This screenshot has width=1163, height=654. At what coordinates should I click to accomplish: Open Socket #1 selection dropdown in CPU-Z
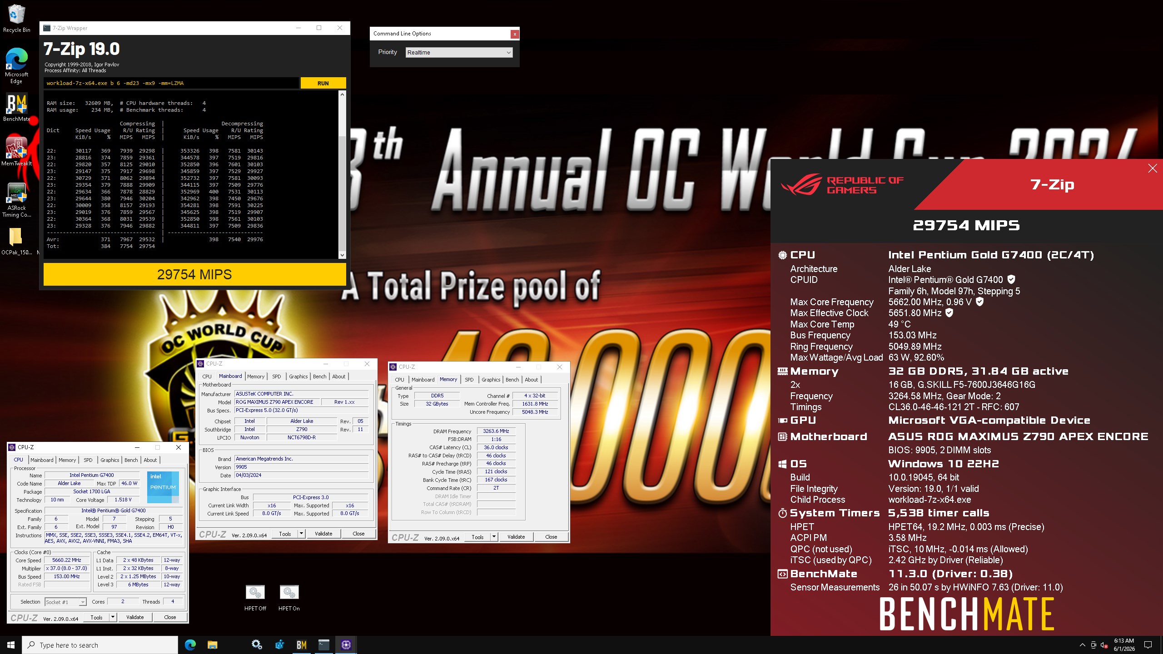(x=66, y=602)
